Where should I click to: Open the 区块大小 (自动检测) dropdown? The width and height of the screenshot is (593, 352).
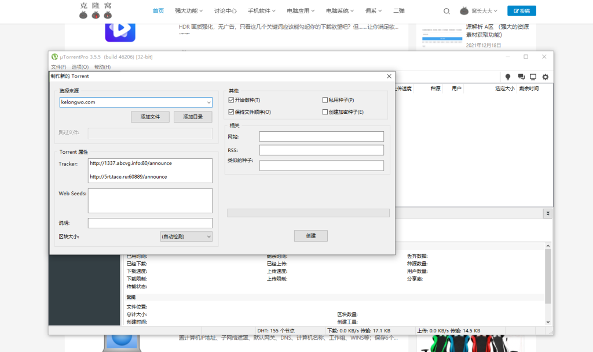coord(186,236)
